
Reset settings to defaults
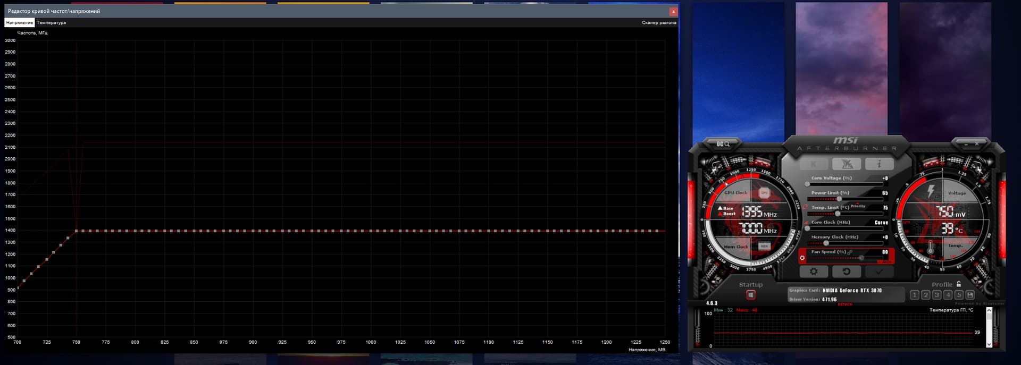[x=846, y=271]
